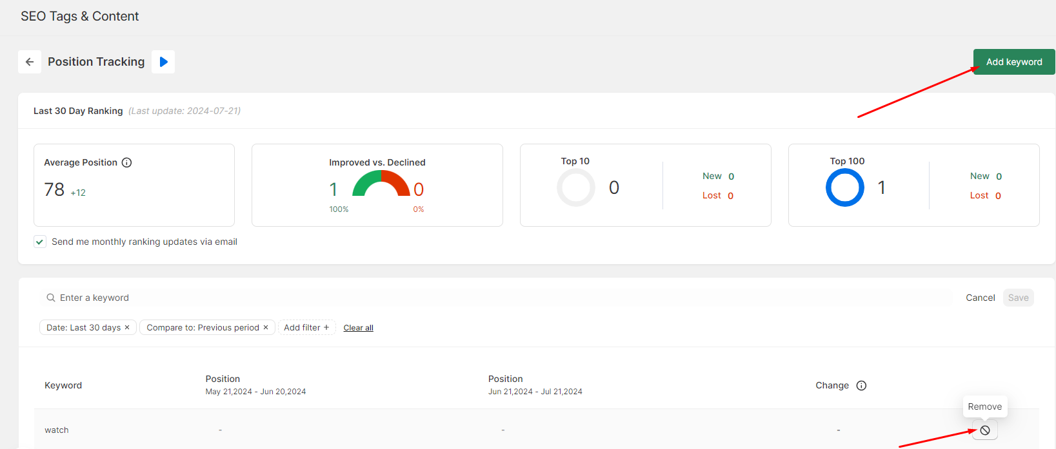Remove the watch keyword
Screen dimensions: 1056x449
click(984, 430)
